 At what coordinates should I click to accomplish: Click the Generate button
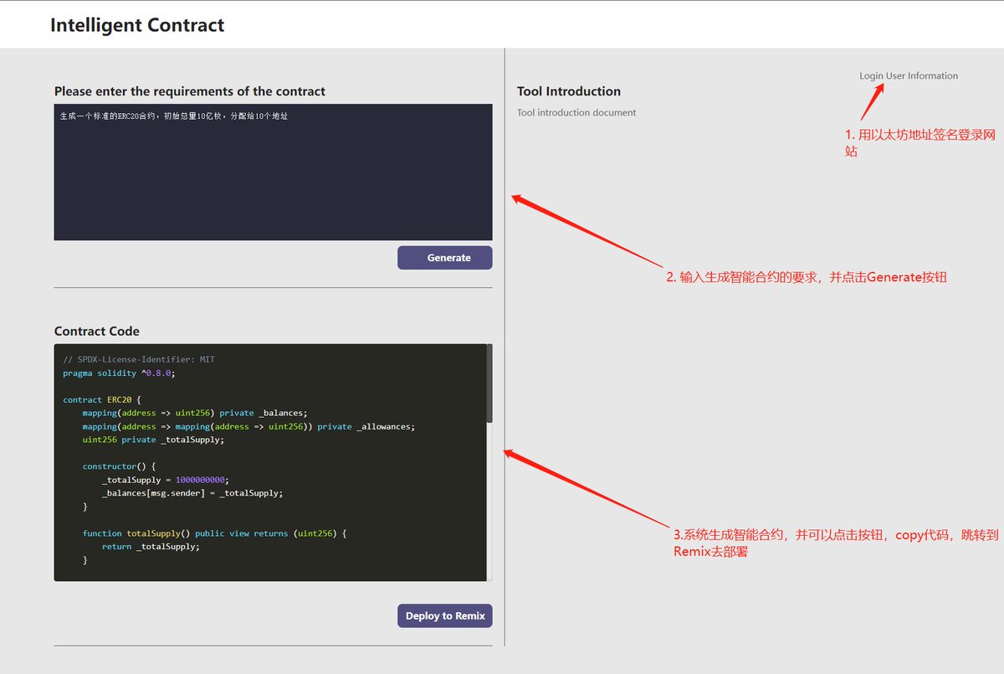(x=444, y=257)
